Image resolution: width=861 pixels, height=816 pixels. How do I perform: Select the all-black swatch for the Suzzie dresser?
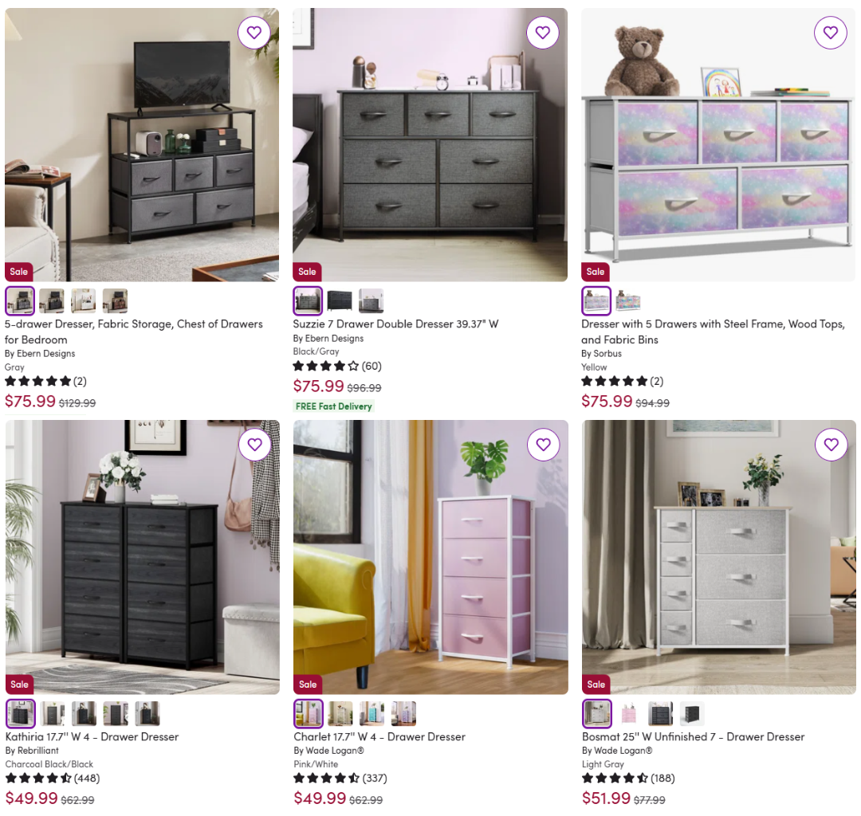click(x=340, y=300)
